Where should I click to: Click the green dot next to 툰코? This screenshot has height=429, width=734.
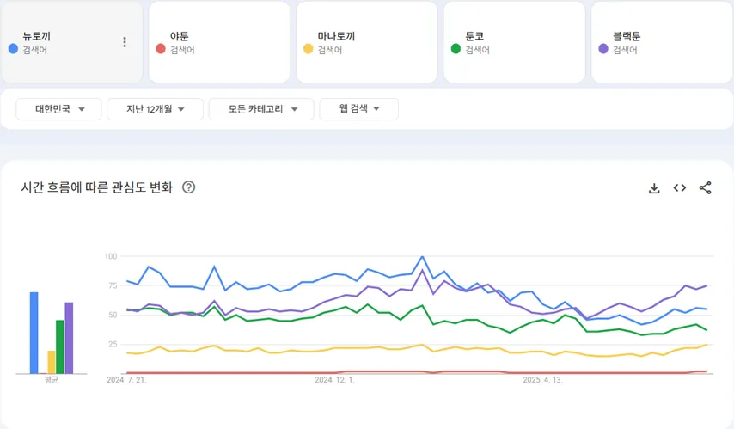tap(456, 49)
